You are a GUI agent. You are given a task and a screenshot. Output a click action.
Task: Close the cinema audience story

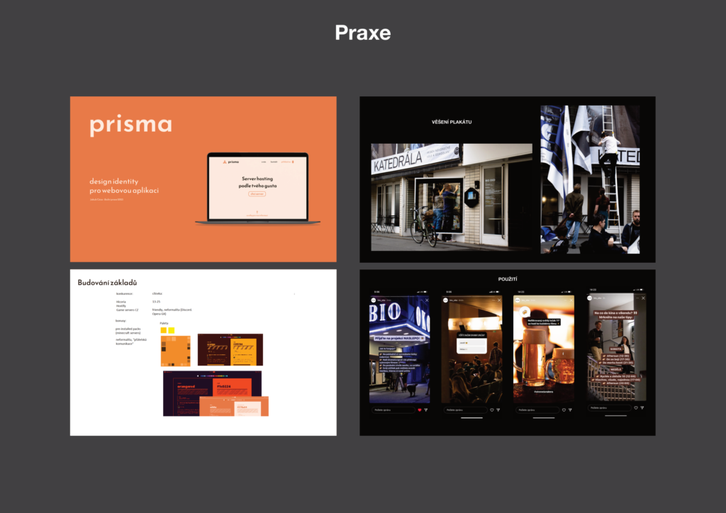[x=499, y=300]
